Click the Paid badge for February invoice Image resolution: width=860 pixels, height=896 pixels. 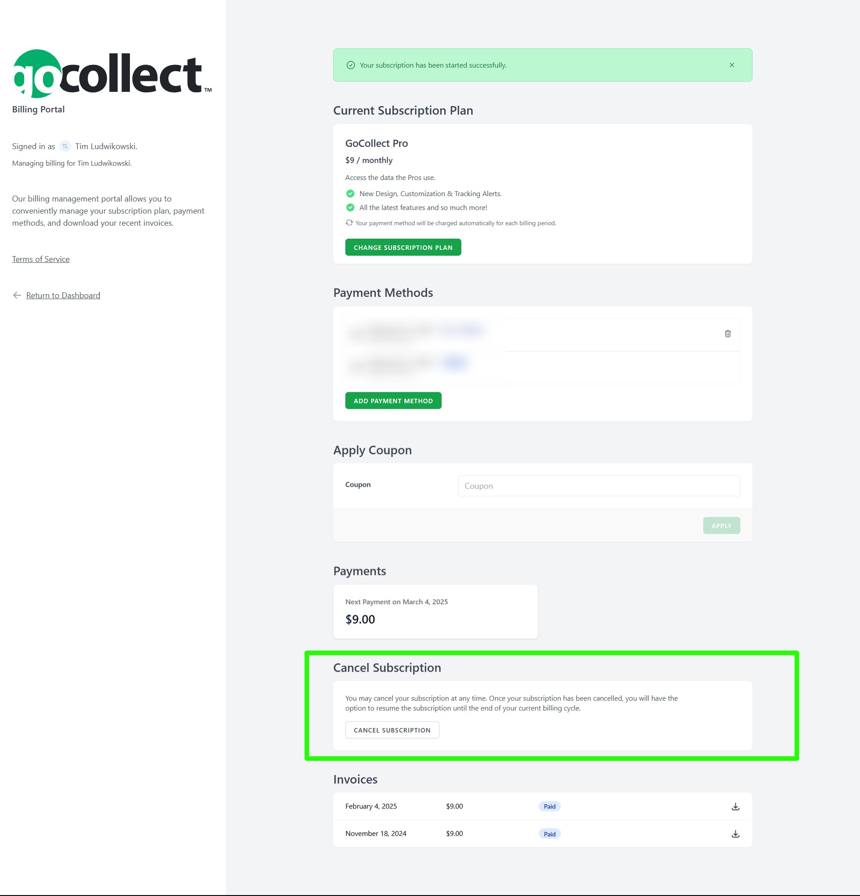(550, 806)
